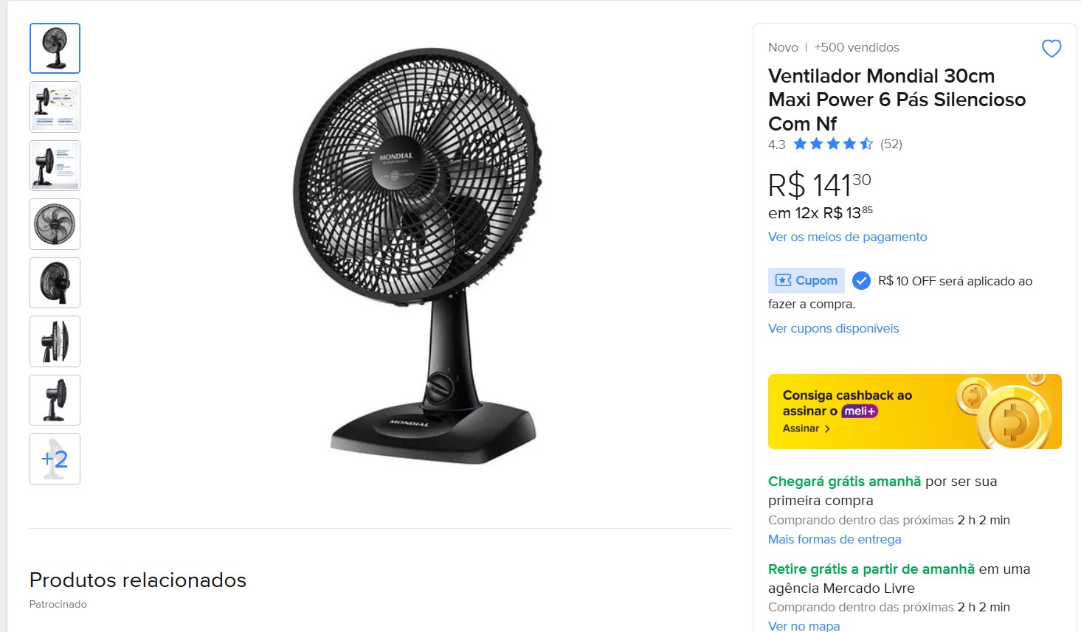Image resolution: width=1081 pixels, height=632 pixels.
Task: Select seventh thumbnail of fan profile
Action: coord(55,400)
